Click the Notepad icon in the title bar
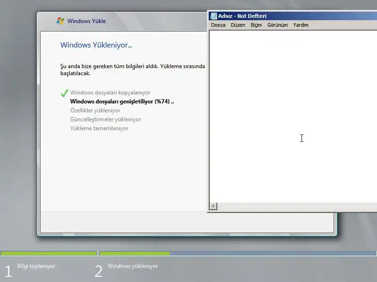The width and height of the screenshot is (377, 282). [x=213, y=16]
